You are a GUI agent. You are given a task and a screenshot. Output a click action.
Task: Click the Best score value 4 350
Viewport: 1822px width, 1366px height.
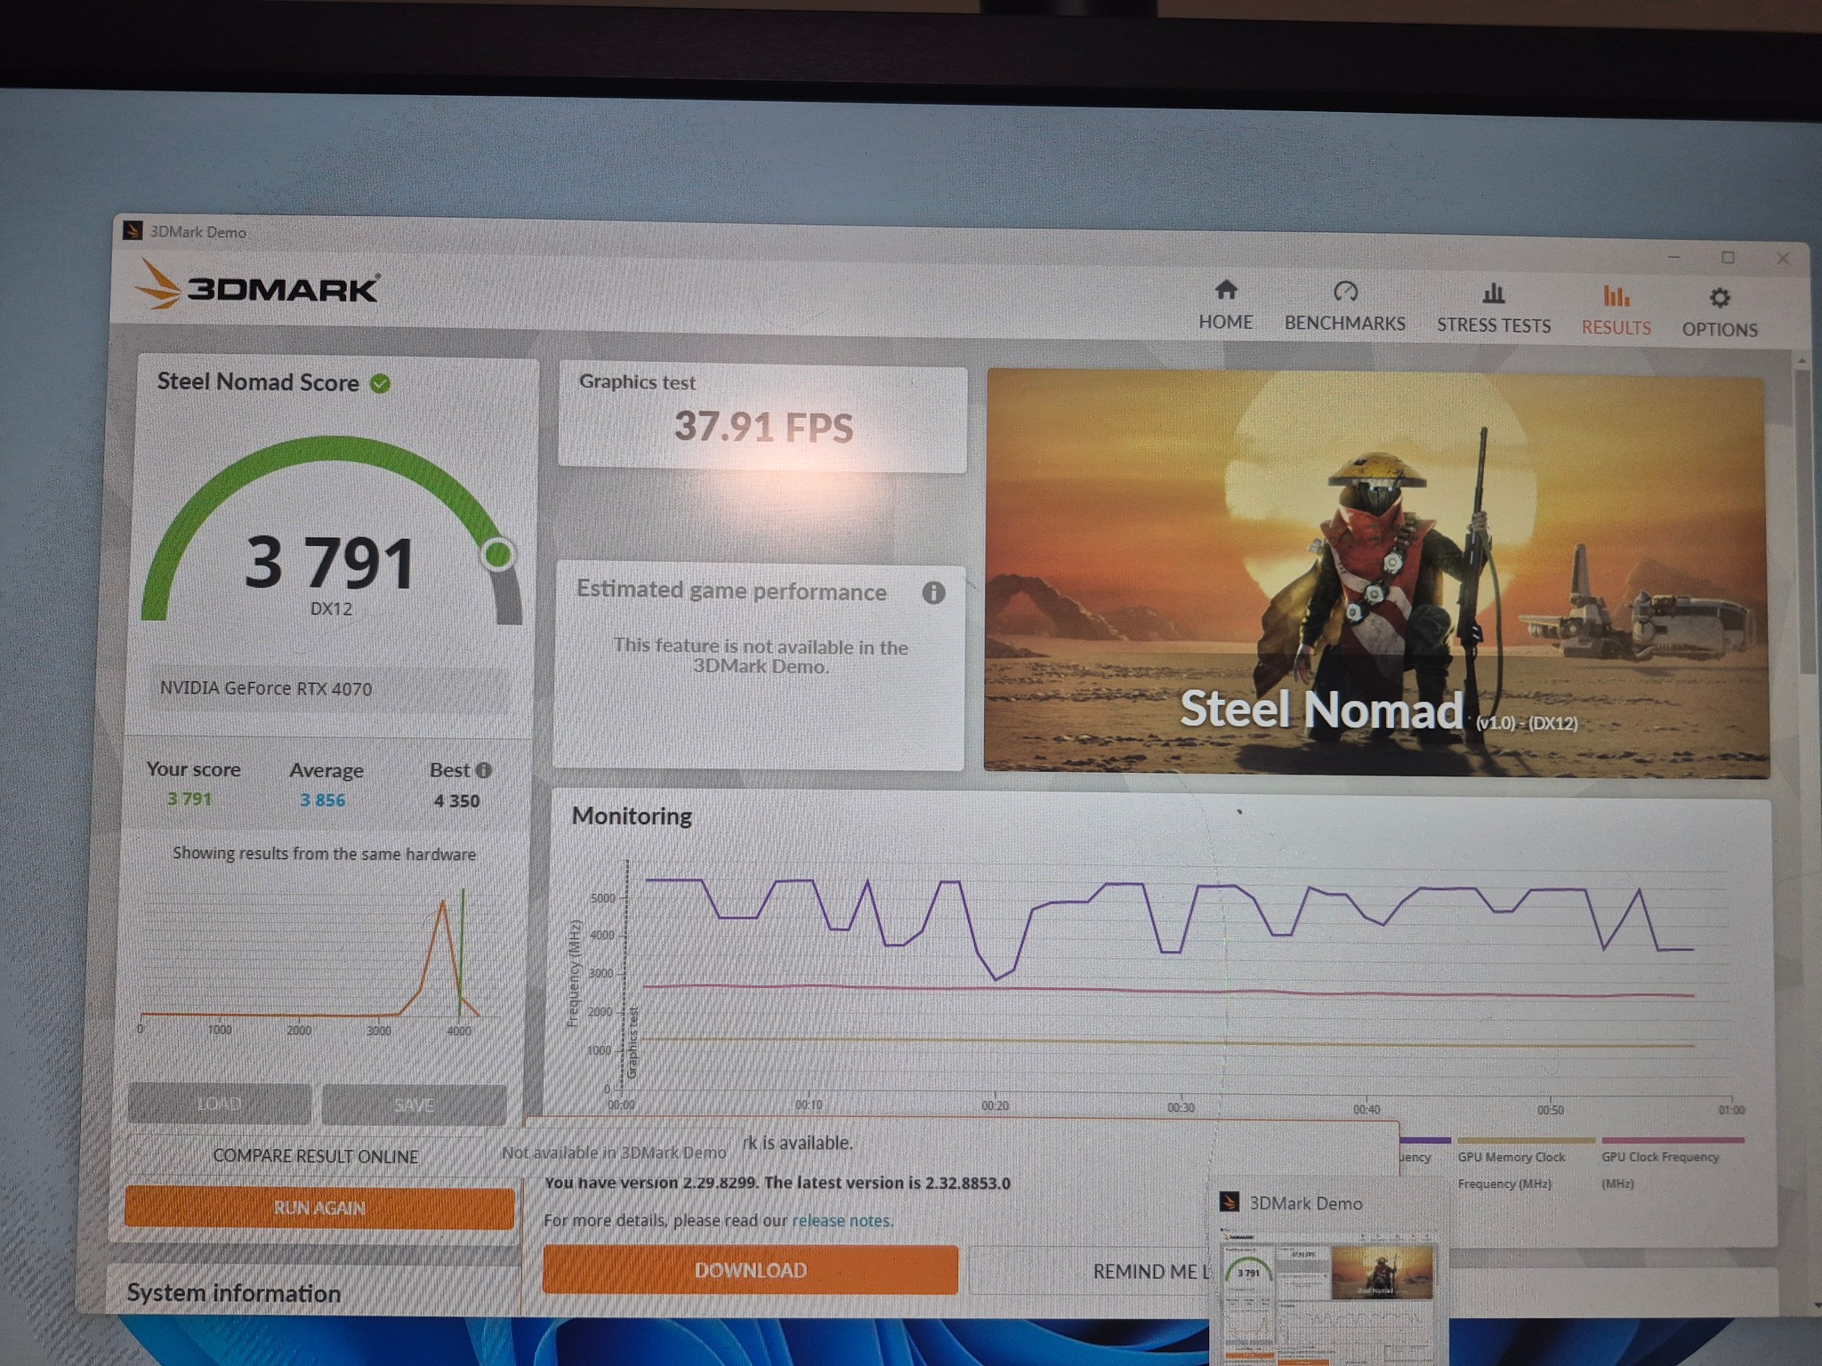click(456, 800)
